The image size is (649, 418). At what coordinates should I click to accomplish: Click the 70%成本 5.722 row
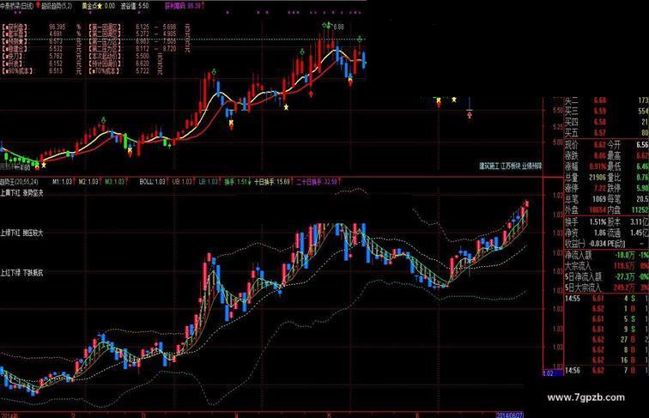[125, 71]
